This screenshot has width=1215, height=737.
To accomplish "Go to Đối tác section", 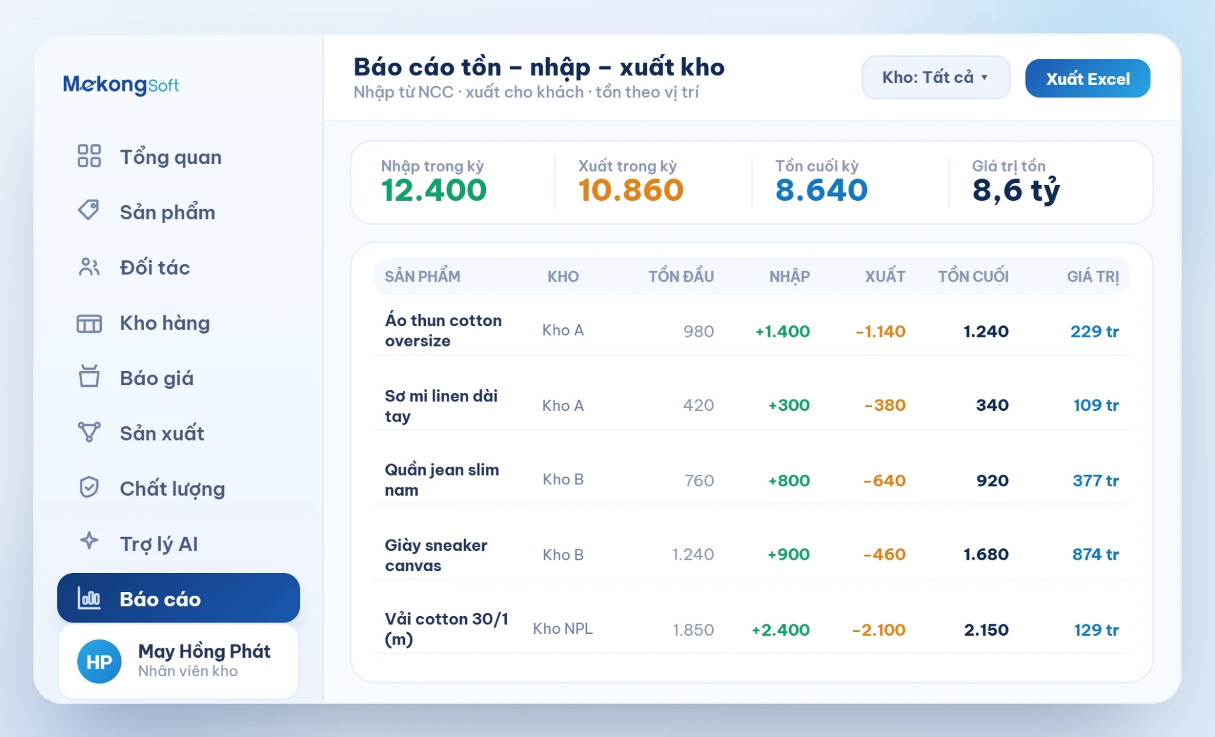I will [178, 267].
